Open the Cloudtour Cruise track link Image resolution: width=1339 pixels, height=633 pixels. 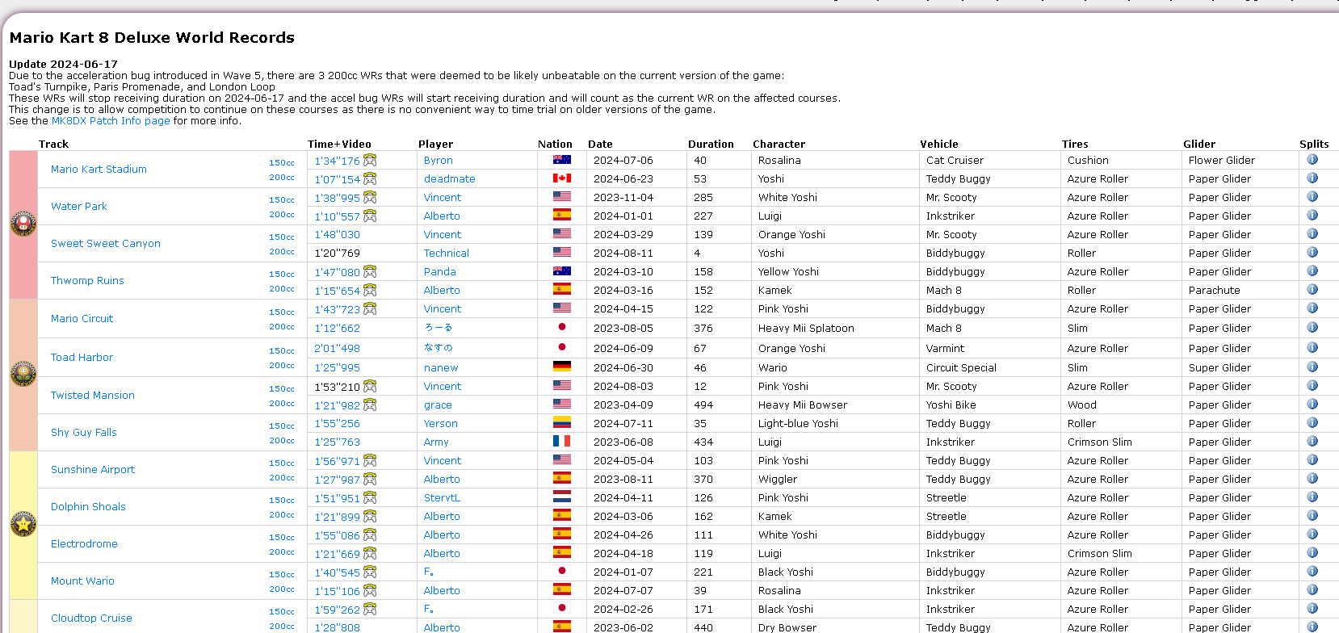91,618
